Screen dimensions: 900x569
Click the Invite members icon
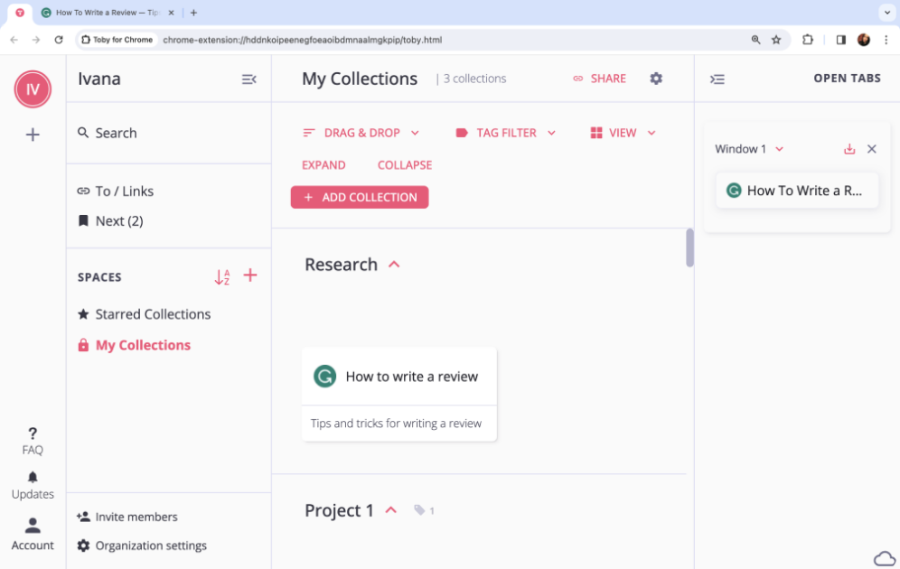[82, 516]
